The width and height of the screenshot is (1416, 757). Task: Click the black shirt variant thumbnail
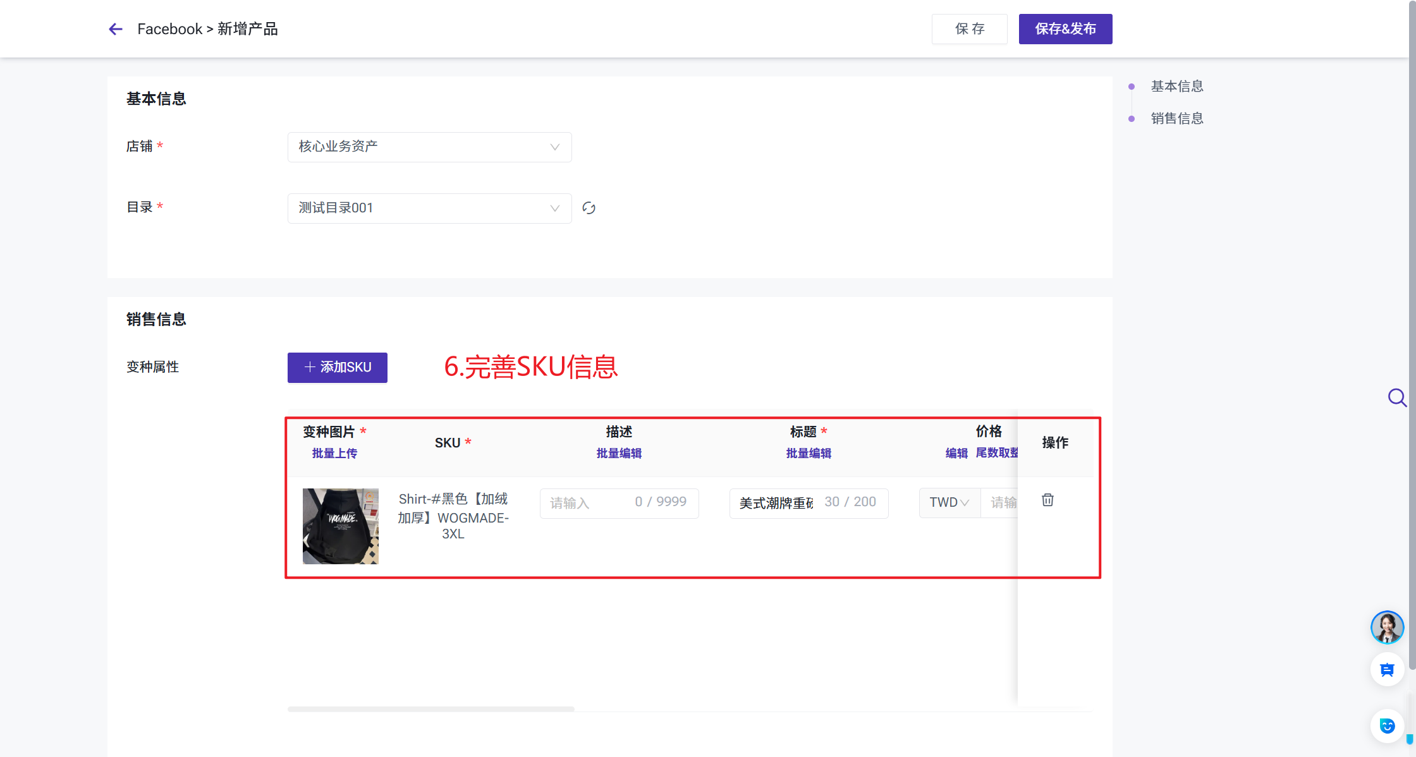click(340, 526)
